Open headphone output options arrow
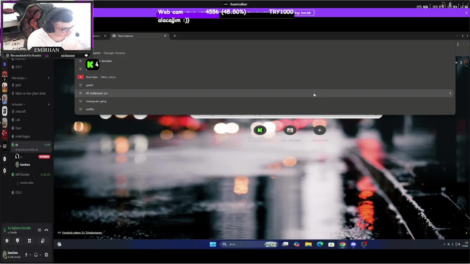 coord(40,255)
